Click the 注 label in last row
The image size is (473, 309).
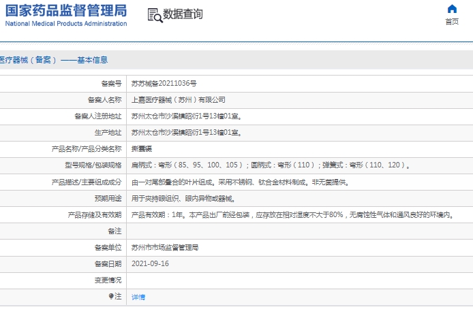(x=118, y=296)
